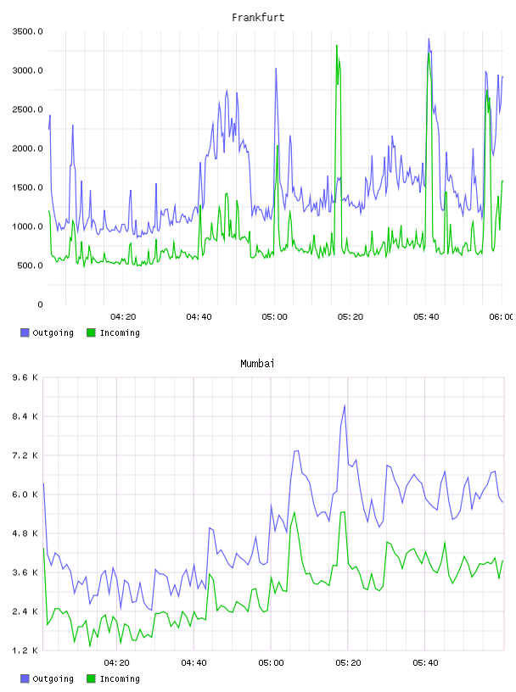Click the Incoming legend label in Mumbai chart
Screen dimensions: 516x692
(x=120, y=678)
